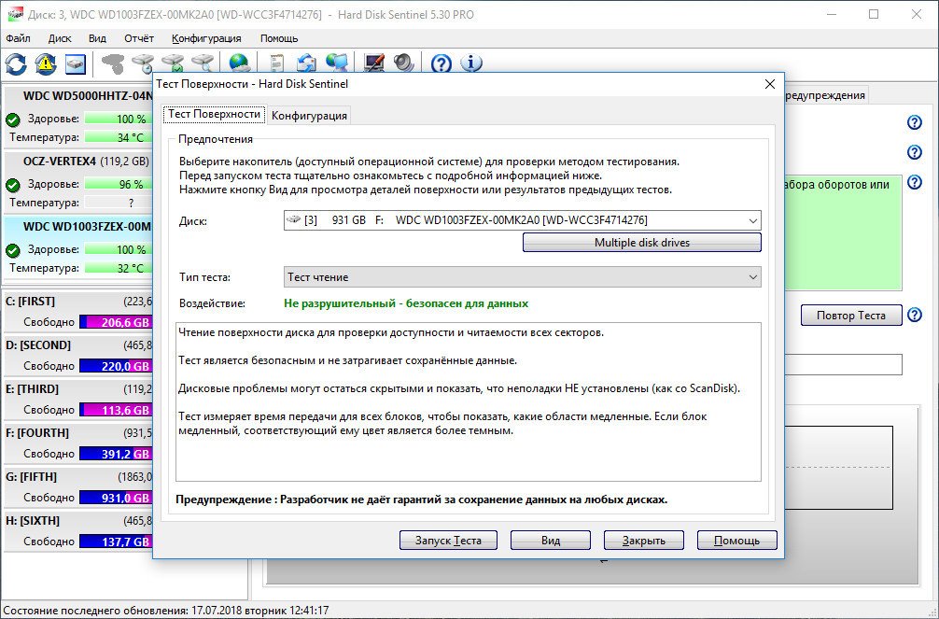The height and width of the screenshot is (619, 939).
Task: Click the Вид button in the dialog
Action: (x=551, y=541)
